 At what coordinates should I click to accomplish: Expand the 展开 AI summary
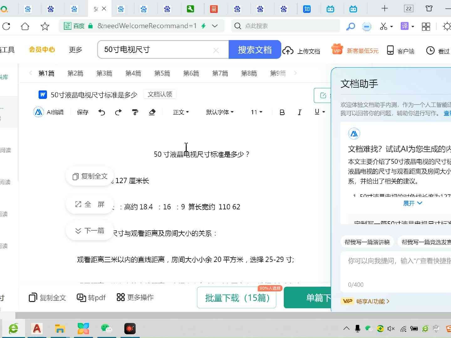[x=412, y=203]
